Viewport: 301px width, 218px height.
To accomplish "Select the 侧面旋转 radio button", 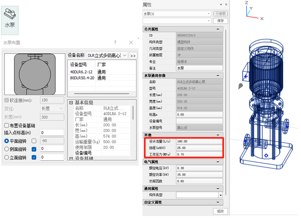I will pos(7,149).
